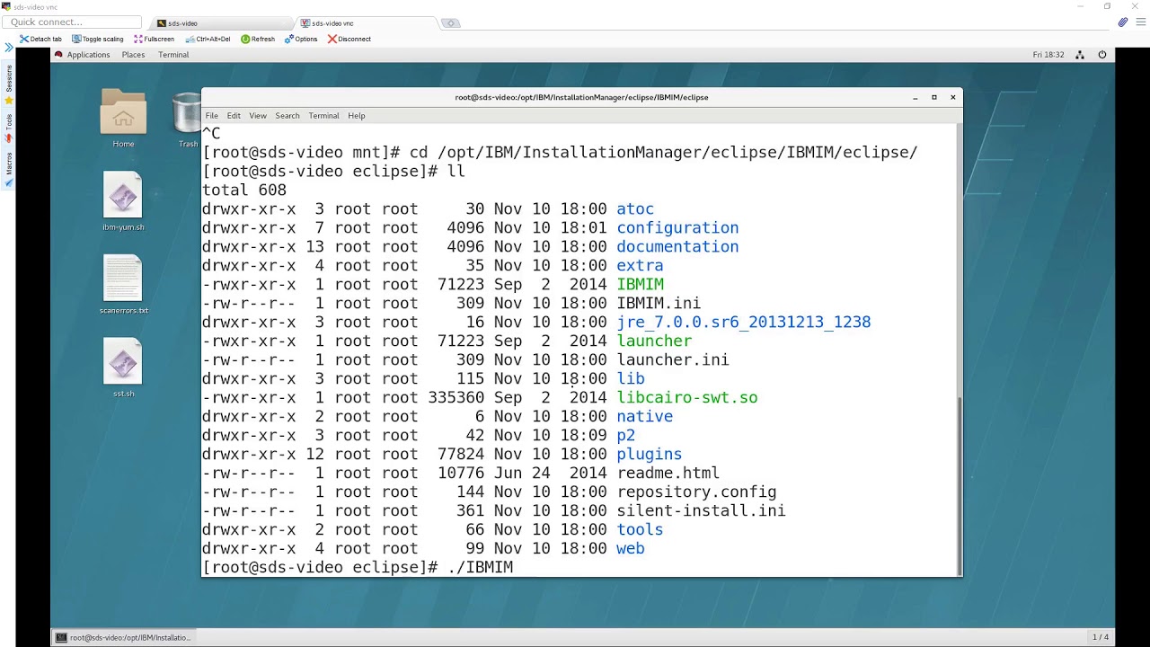Screen dimensions: 1150x647
Task: Click the 'launcher.ini' file name
Action: click(x=673, y=360)
